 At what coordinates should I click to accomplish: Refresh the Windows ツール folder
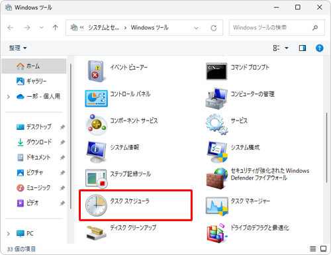pyautogui.click(x=214, y=28)
